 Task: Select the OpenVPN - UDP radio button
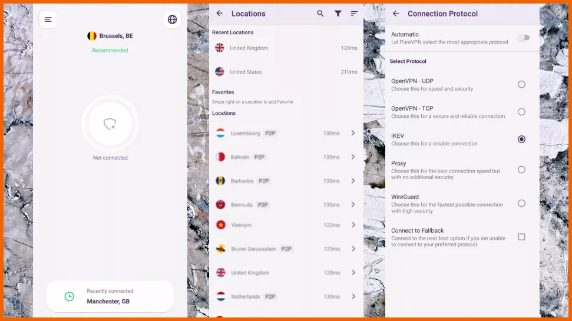[x=522, y=84]
